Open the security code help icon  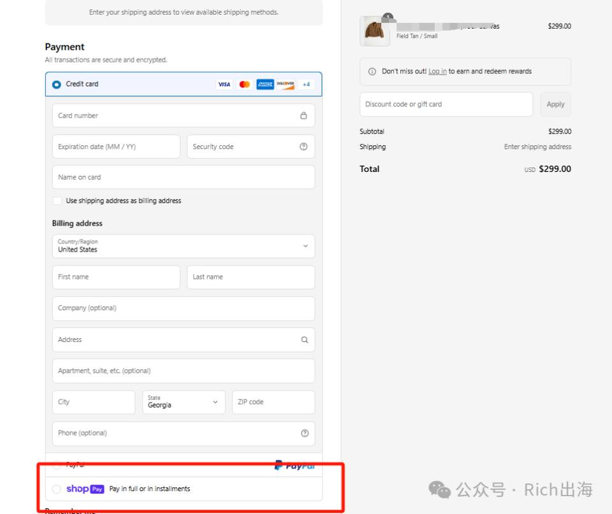click(x=303, y=146)
